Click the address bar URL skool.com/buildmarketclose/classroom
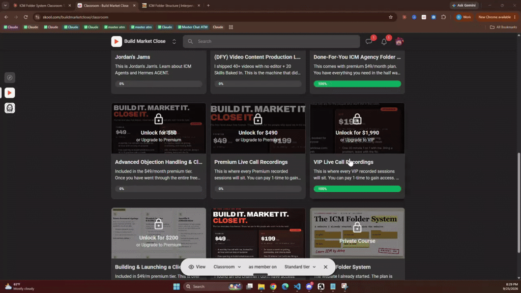The image size is (521, 293). (x=75, y=17)
